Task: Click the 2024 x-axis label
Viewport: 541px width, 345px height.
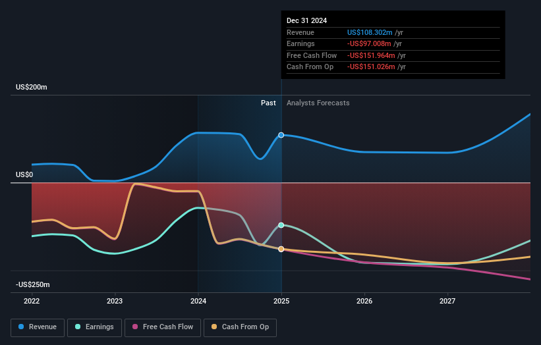Action: pos(198,301)
